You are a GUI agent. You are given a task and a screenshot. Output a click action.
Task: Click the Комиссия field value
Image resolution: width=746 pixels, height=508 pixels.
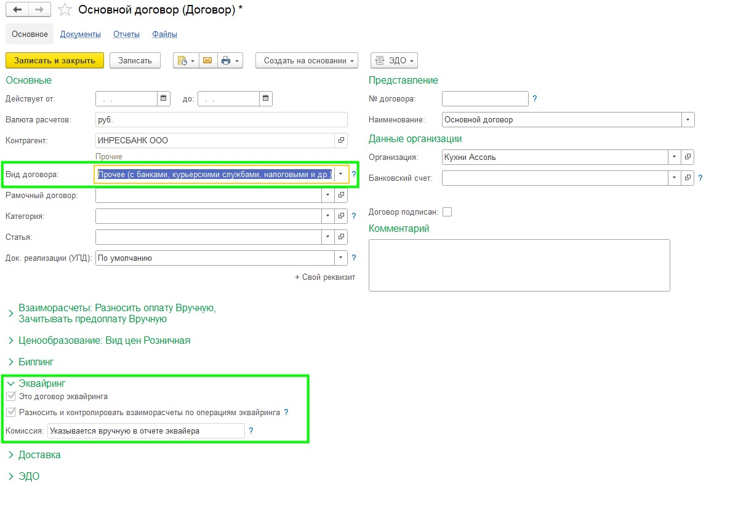tap(146, 431)
